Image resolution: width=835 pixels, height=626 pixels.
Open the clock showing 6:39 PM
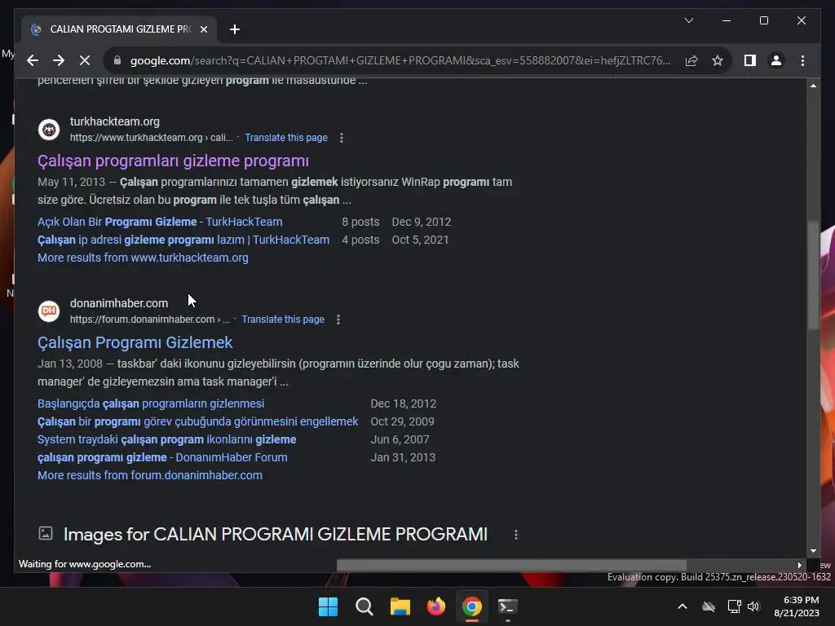[797, 606]
